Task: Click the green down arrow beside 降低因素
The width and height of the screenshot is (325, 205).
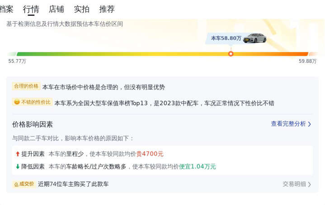Action: 18,167
